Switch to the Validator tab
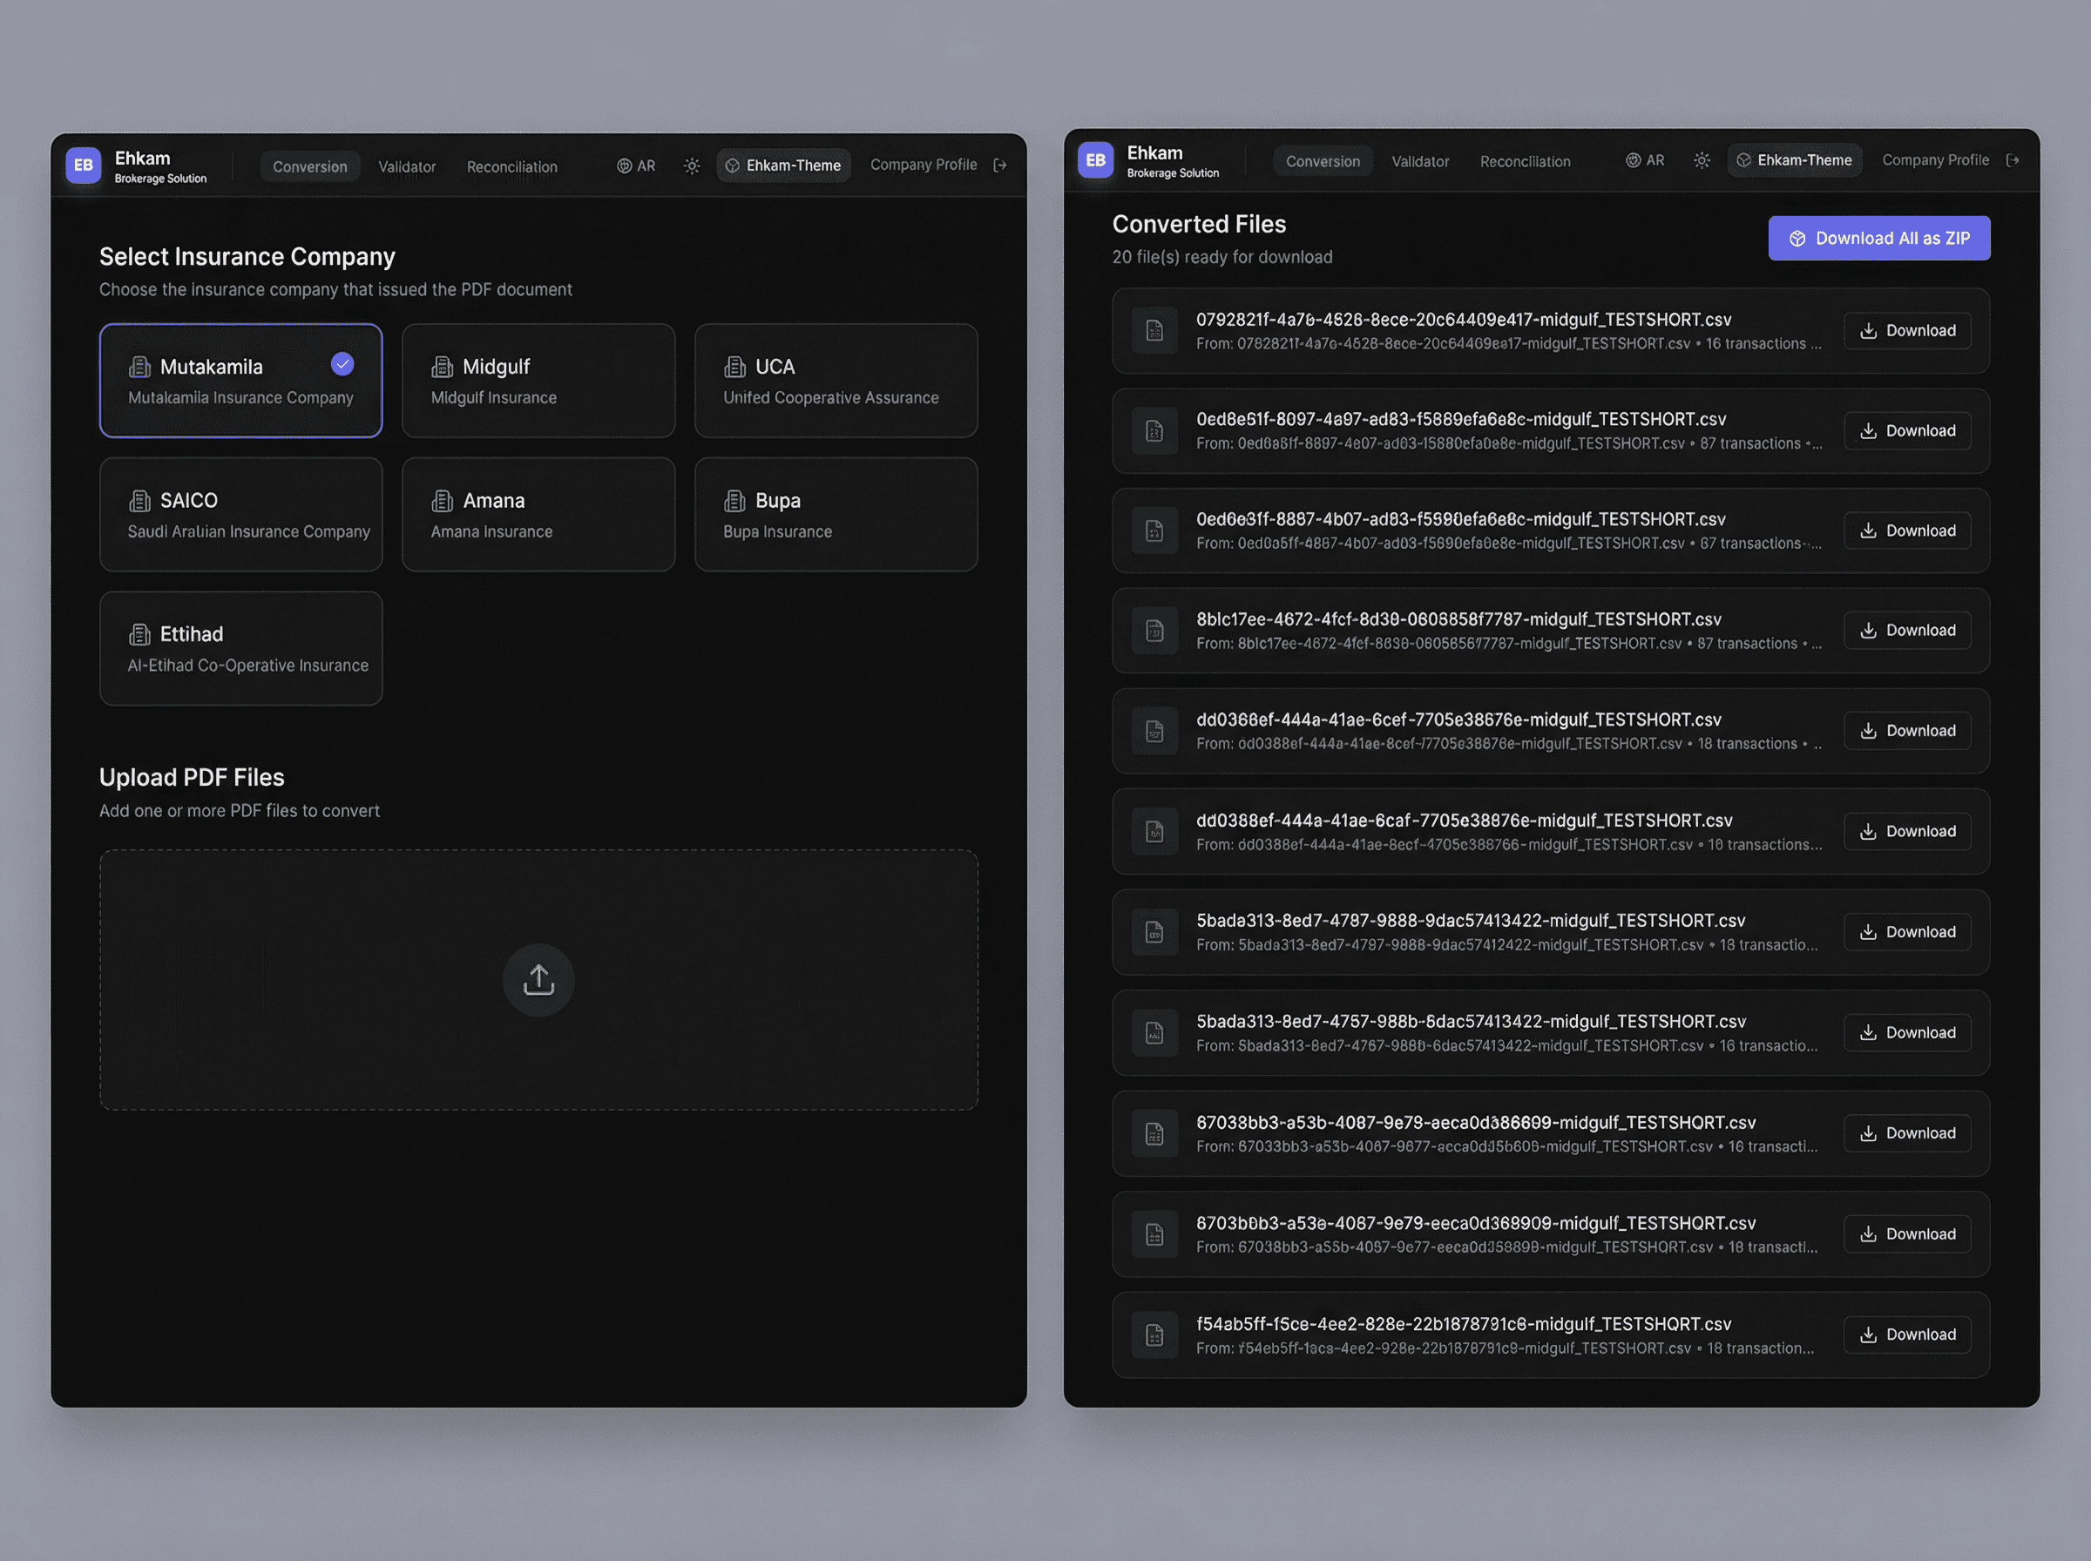The width and height of the screenshot is (2091, 1561). pyautogui.click(x=407, y=166)
